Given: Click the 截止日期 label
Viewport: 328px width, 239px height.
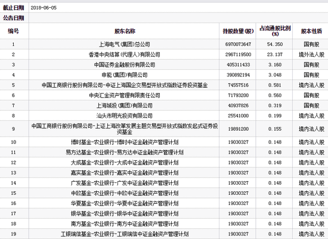Looking at the screenshot, I should pos(14,8).
